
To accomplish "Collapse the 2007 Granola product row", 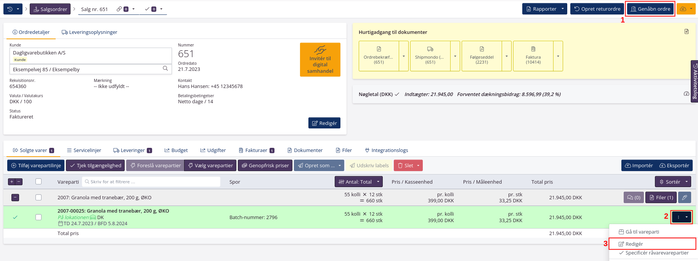I will (x=15, y=197).
